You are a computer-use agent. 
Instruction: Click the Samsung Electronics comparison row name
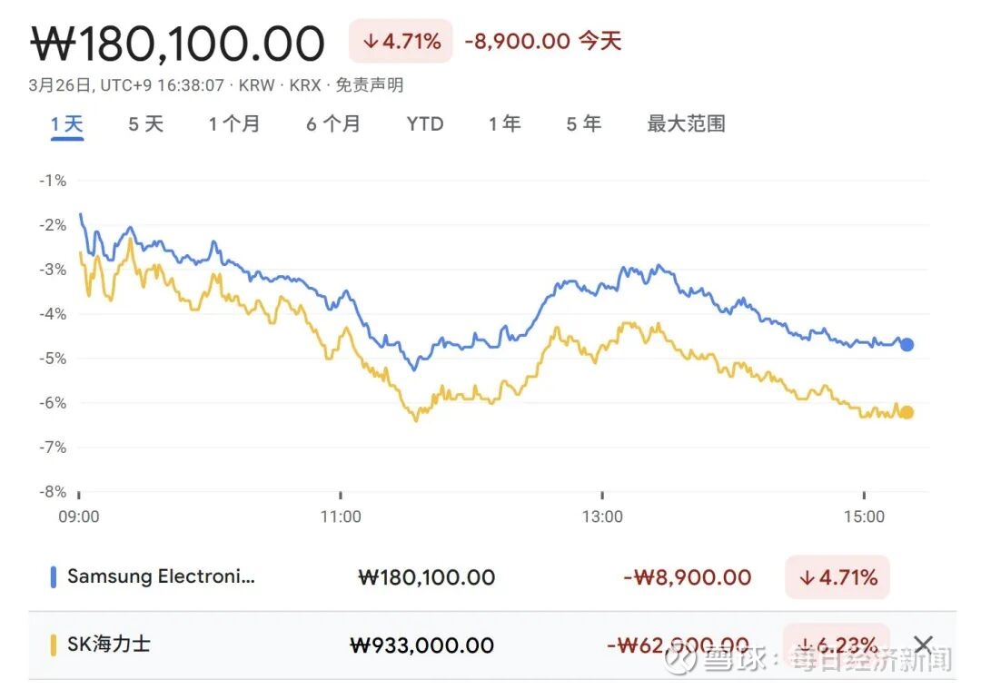162,576
